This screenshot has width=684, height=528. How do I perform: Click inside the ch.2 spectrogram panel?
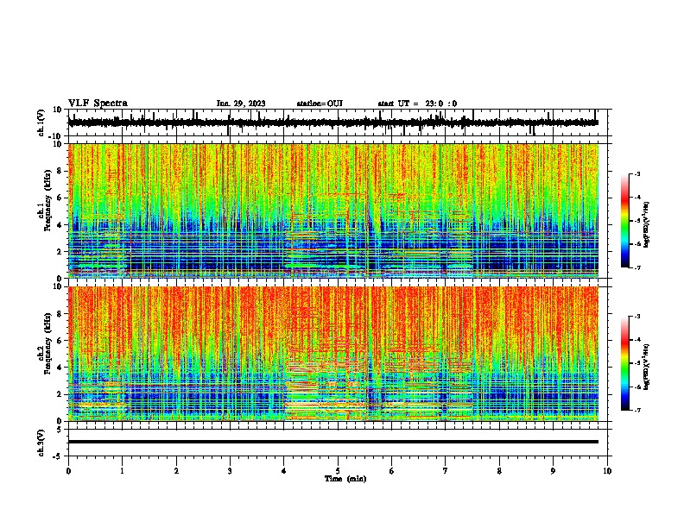(333, 354)
